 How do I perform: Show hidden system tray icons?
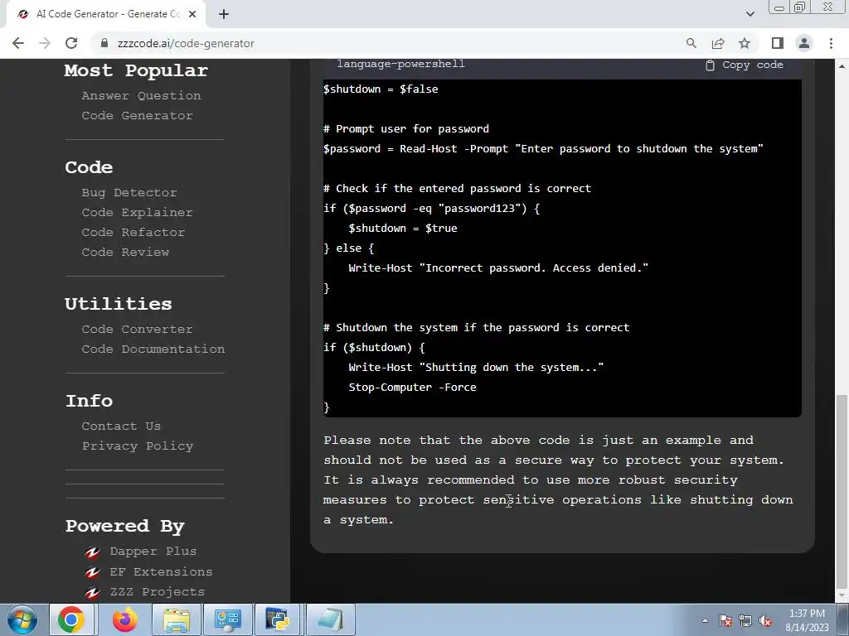click(x=705, y=621)
